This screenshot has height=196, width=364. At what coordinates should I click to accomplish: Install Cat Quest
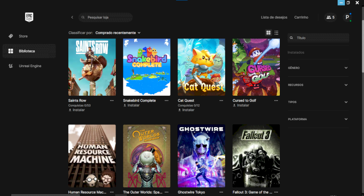tap(186, 110)
